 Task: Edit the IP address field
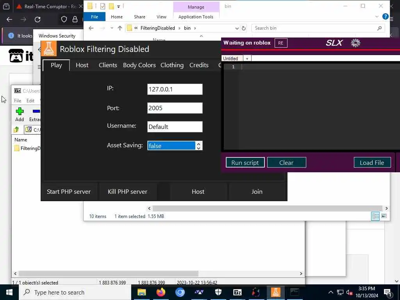click(175, 89)
